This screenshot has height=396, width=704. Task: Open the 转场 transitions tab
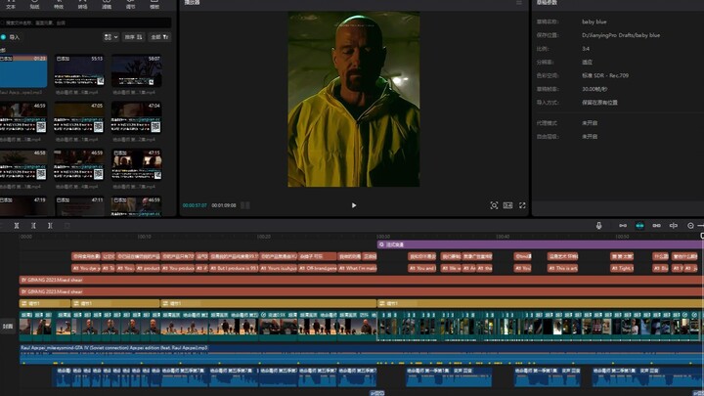tap(82, 5)
